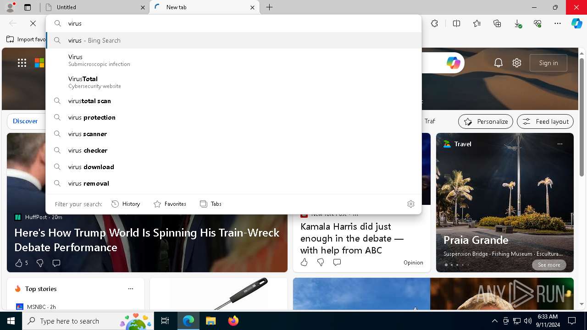
Task: Open the Extensions puzzle icon
Action: tap(434, 23)
